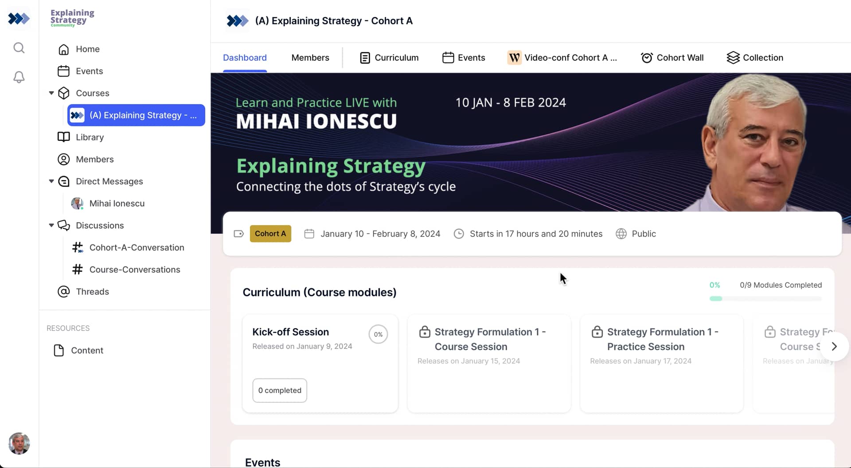851x468 pixels.
Task: Click the 0 completed button
Action: pos(279,390)
